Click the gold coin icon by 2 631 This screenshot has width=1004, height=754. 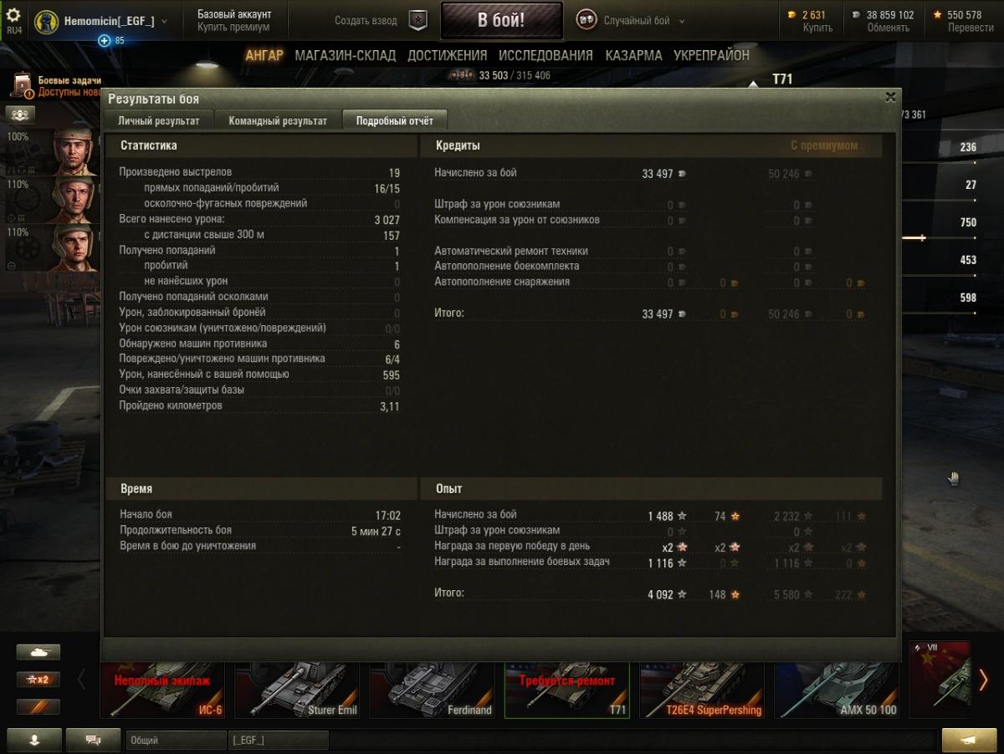[x=793, y=15]
